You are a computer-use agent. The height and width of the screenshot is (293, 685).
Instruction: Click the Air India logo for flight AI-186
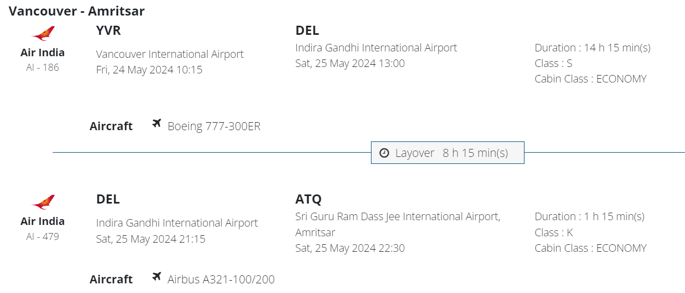tap(43, 34)
